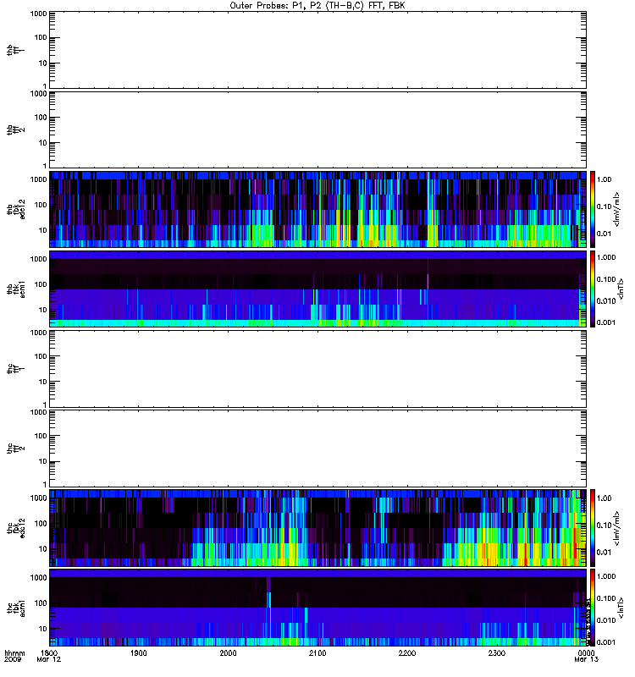
Task: Select the empty thc fff 1 plot panel
Action: (x=318, y=369)
